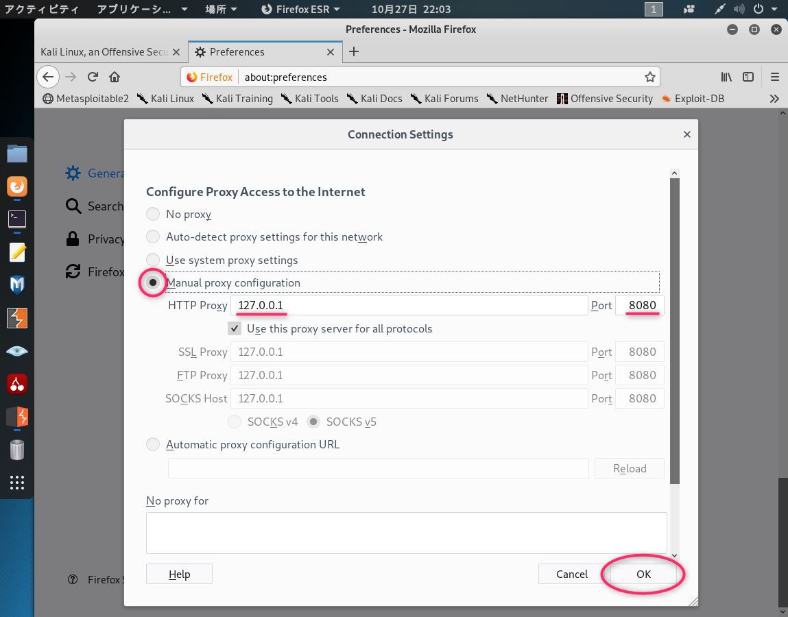Launch Metasploit from the dock
Image resolution: width=788 pixels, height=617 pixels.
point(17,285)
